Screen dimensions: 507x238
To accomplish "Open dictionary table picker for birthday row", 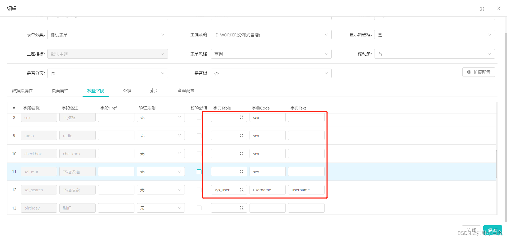I will (241, 208).
